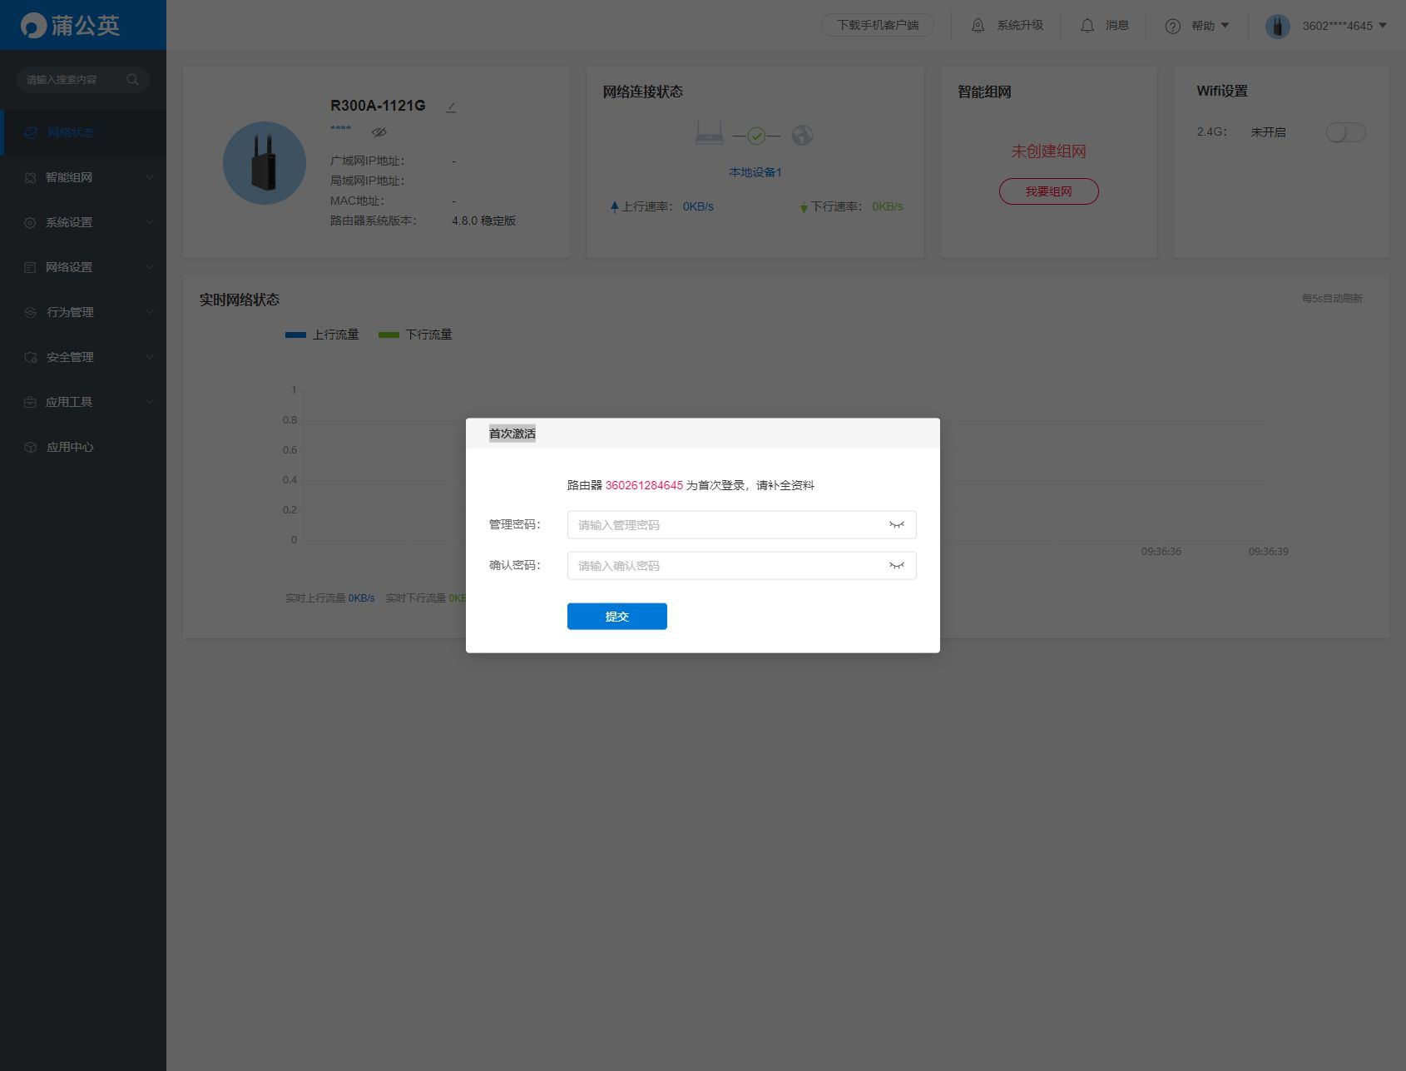Click the 行为管理 sidebar icon
The height and width of the screenshot is (1071, 1406).
(30, 312)
